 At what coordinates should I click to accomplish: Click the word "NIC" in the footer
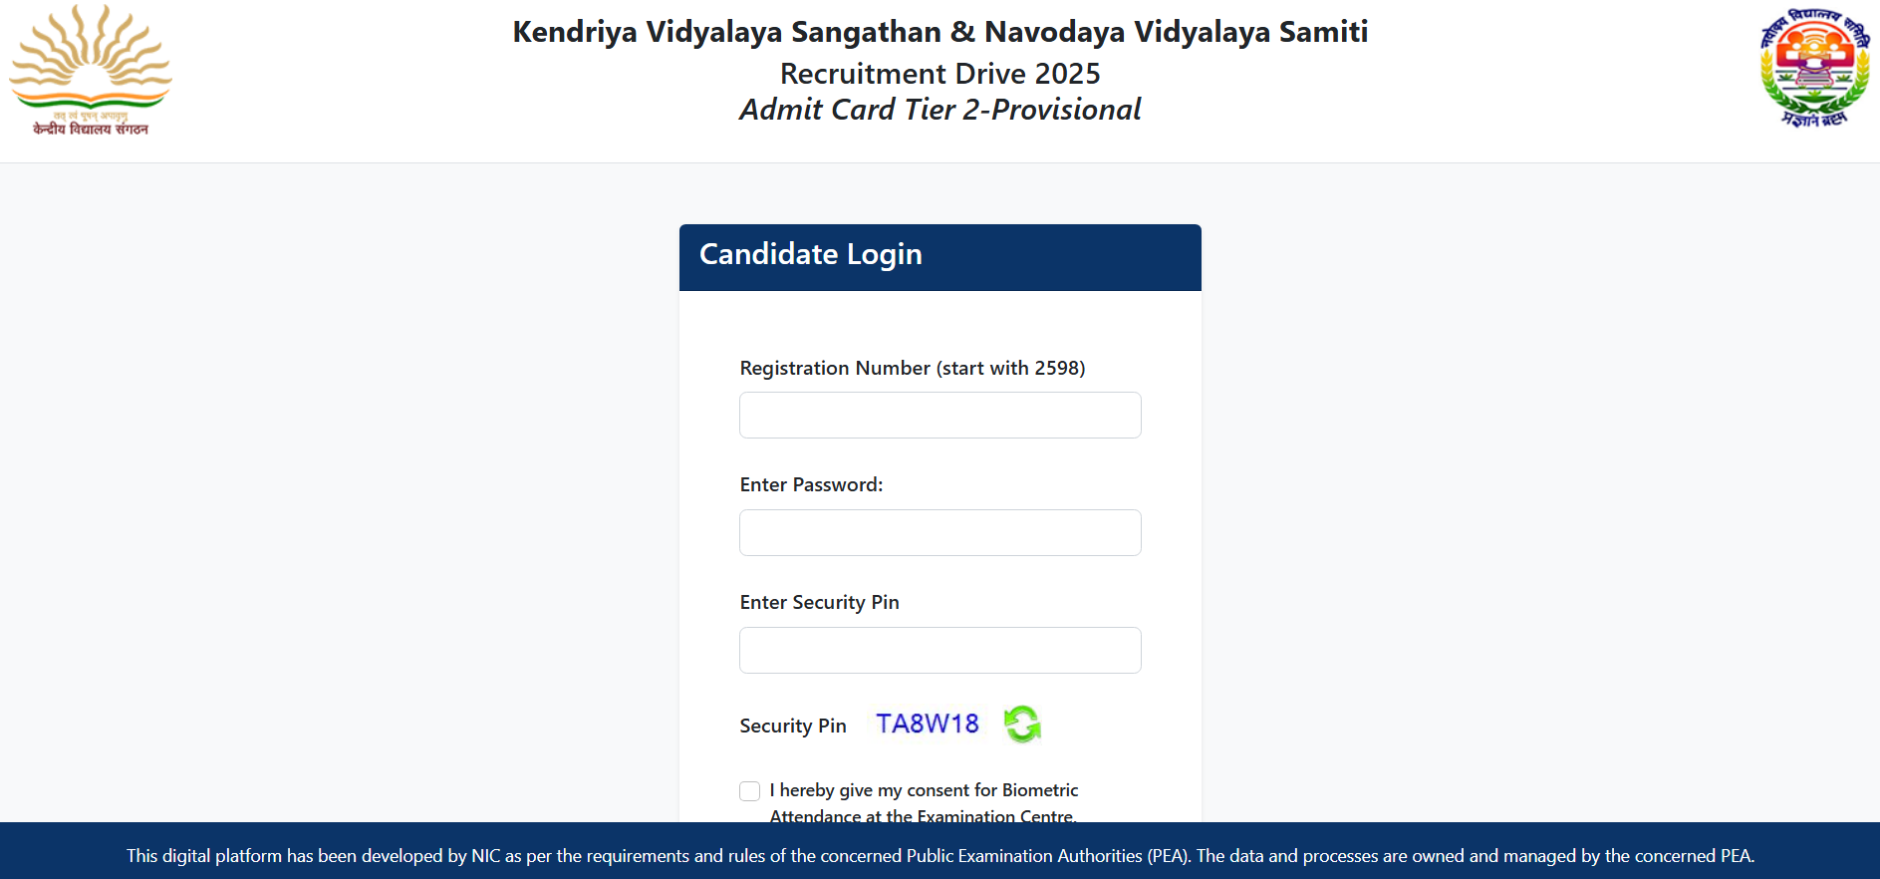click(x=485, y=855)
